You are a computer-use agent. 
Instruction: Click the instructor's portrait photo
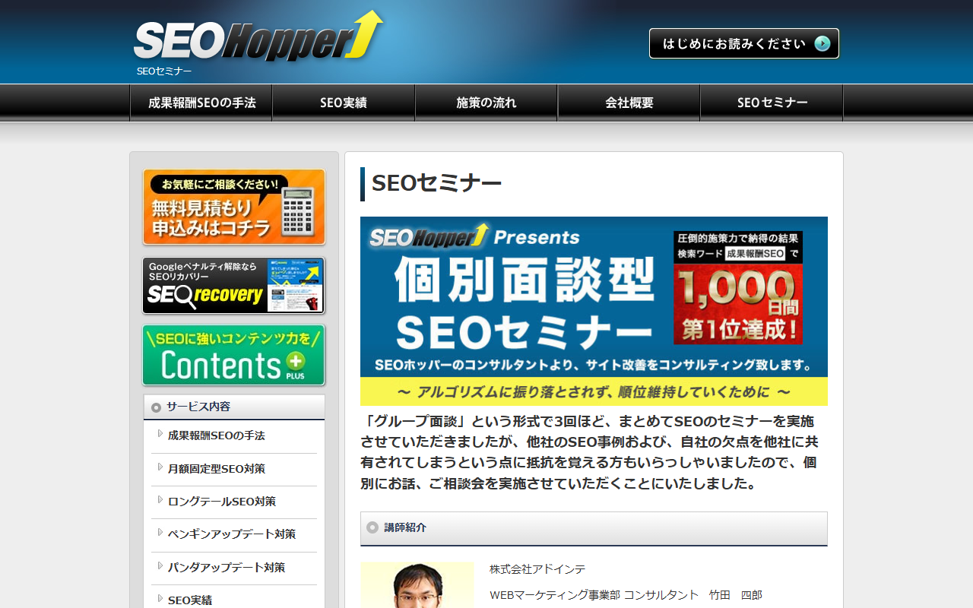(417, 585)
